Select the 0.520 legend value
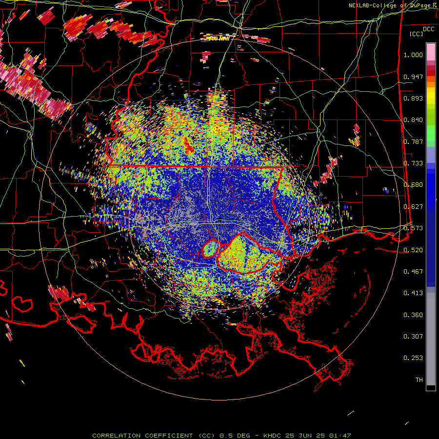 (x=413, y=250)
